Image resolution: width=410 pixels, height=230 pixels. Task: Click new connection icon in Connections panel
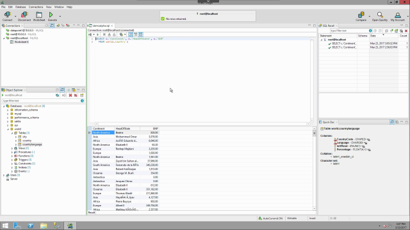(x=58, y=26)
